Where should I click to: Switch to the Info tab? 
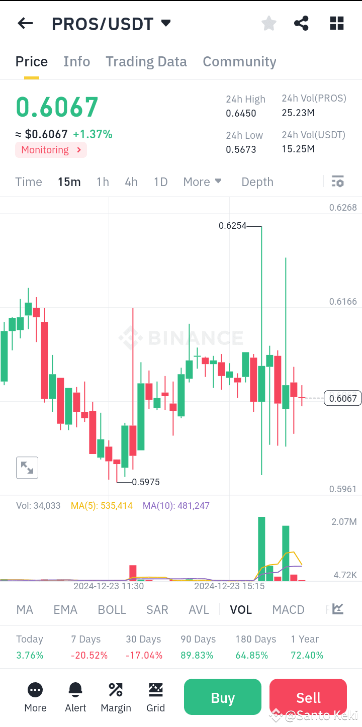[x=76, y=61]
